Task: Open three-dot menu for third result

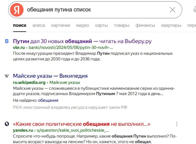Action: [176, 124]
